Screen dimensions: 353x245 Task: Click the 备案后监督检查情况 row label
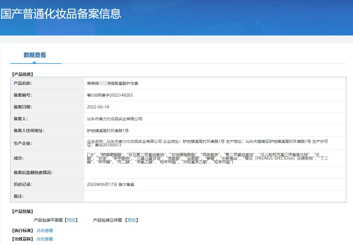tap(33, 173)
